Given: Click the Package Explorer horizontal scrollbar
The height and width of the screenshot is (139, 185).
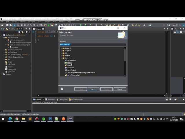Looking at the screenshot, I should click(15, 111).
